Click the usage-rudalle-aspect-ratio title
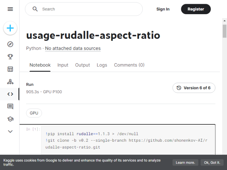The width and height of the screenshot is (227, 170). pos(93,35)
